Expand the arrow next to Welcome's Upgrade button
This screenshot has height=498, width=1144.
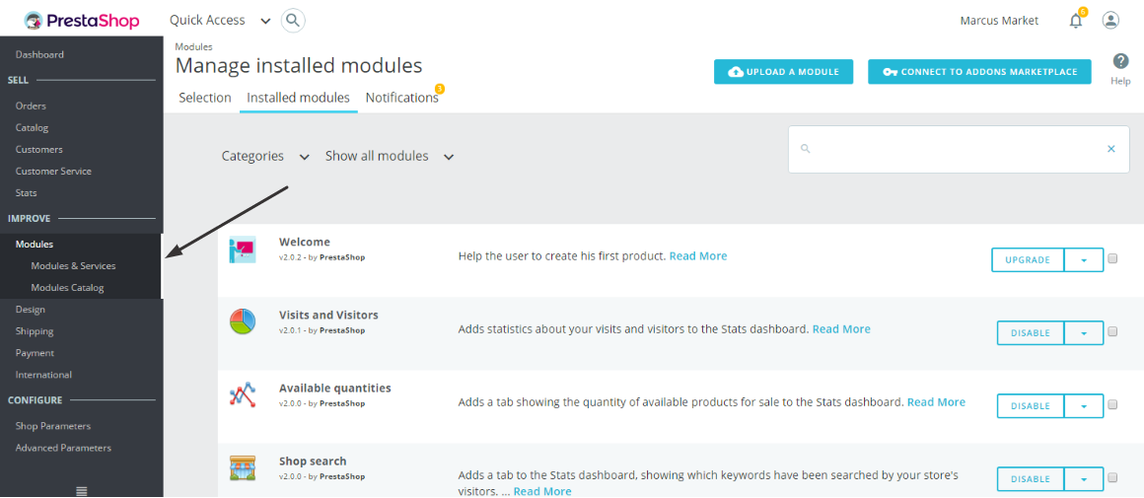[1084, 260]
